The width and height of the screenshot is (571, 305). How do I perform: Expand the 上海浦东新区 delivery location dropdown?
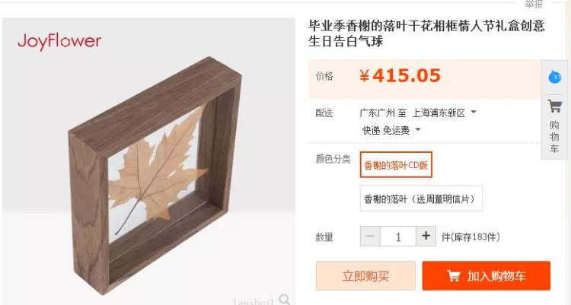[474, 112]
